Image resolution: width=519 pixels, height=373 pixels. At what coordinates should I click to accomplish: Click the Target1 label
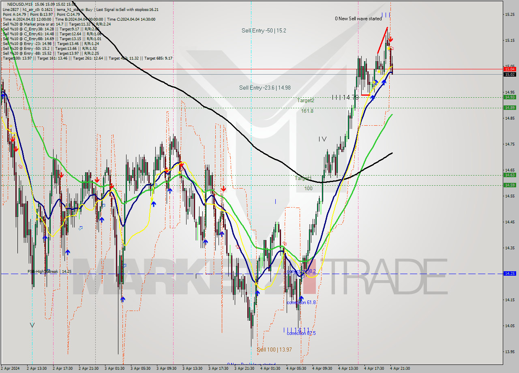coord(303,178)
